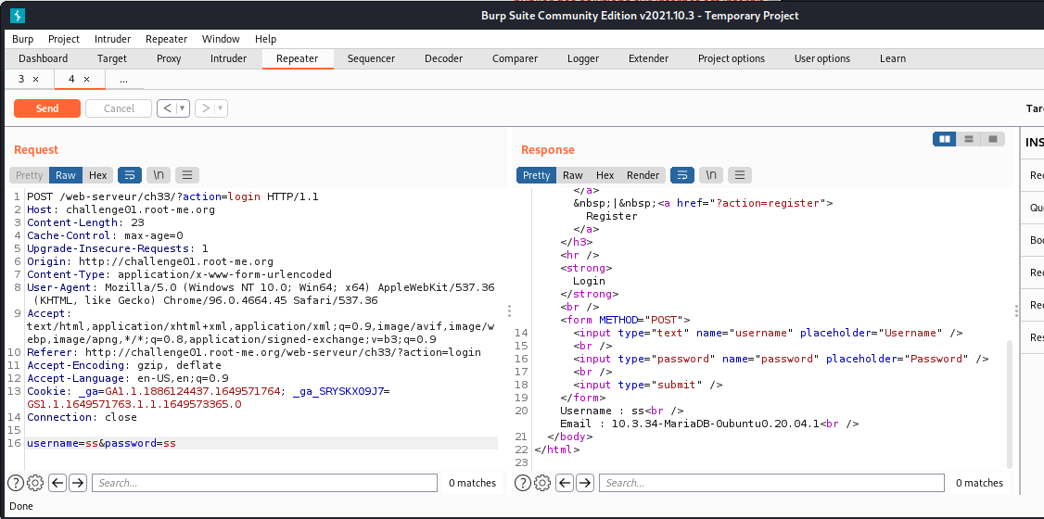Switch to the Decoder tab
Viewport: 1044px width, 519px height.
[443, 58]
